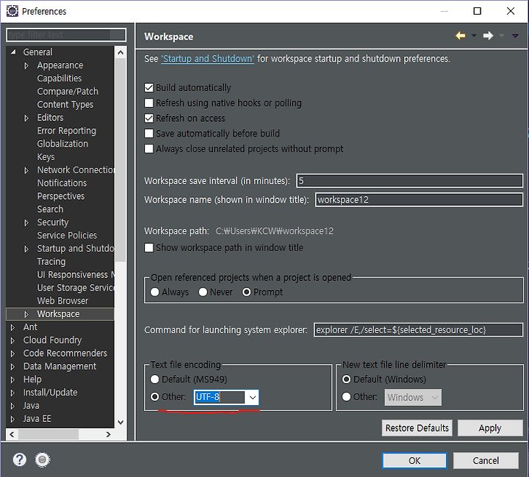Select Tracing tree item
This screenshot has width=529, height=477.
[x=51, y=261]
